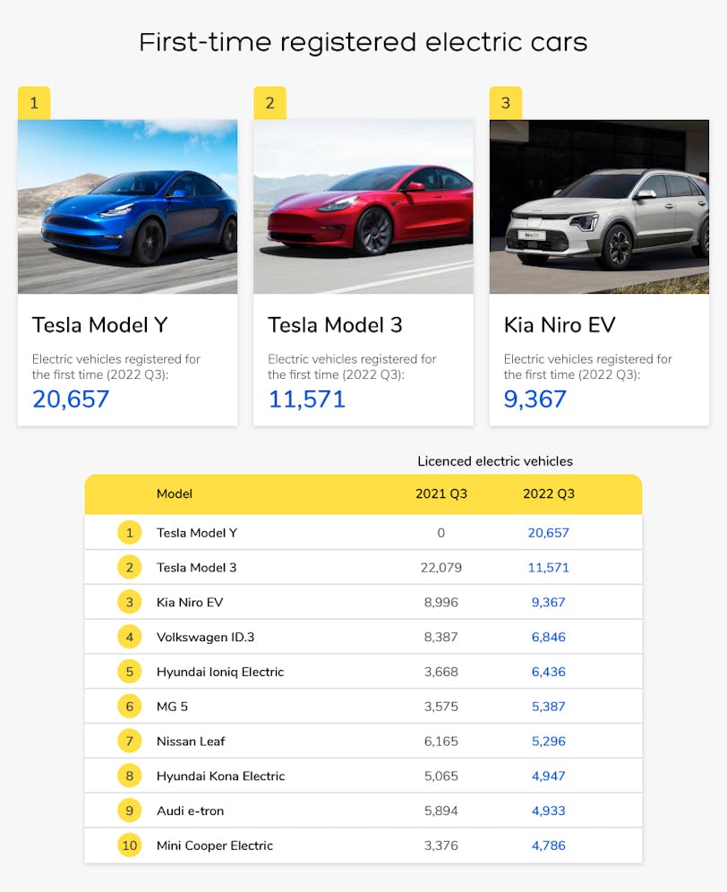Click the blue 6,436 value for Hyundai Ioniq Electric
Image resolution: width=727 pixels, height=892 pixels.
(x=549, y=672)
